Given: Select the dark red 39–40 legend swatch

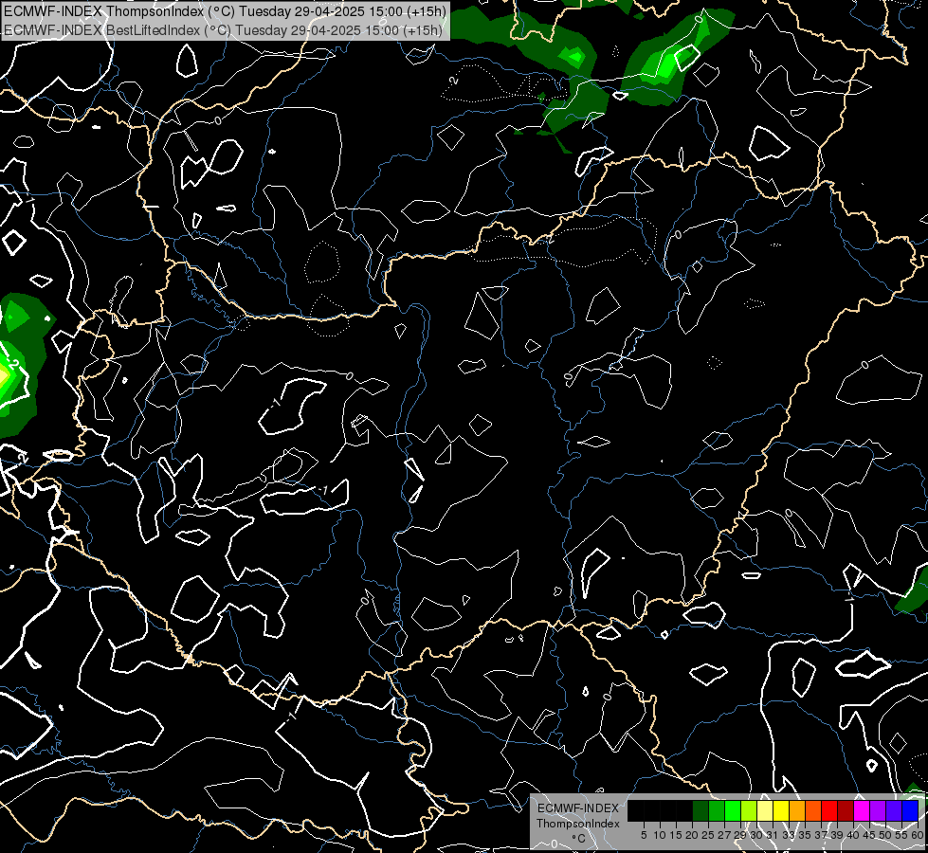Looking at the screenshot, I should coord(846,810).
